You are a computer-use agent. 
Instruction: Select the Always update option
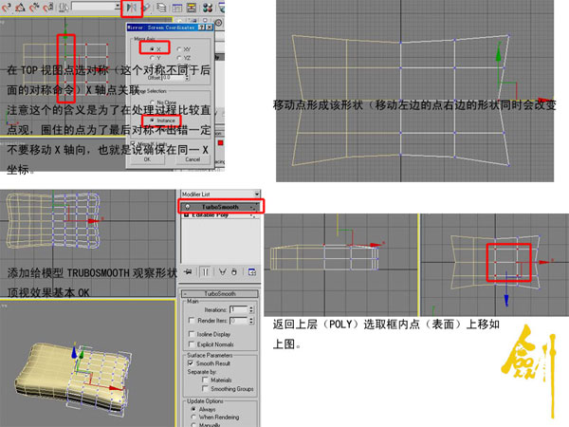[x=193, y=409]
